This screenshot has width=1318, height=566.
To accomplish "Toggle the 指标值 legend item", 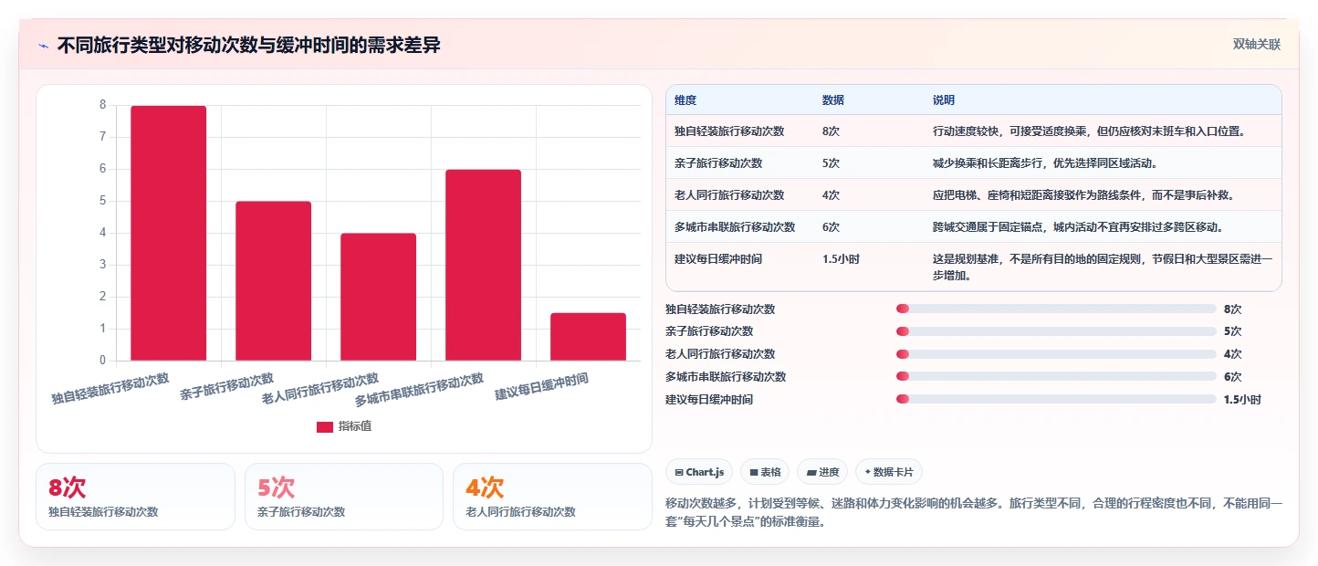I will point(344,426).
